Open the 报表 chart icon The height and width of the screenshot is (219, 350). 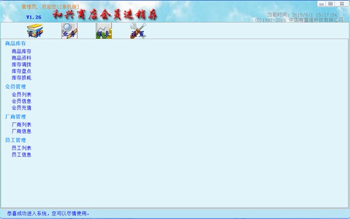coord(104,31)
